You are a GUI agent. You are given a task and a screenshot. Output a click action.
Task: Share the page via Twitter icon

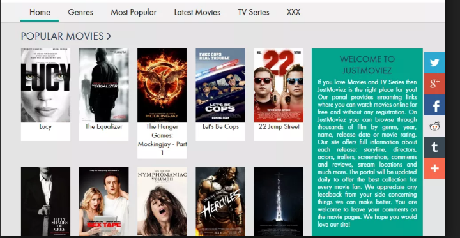[x=434, y=63]
